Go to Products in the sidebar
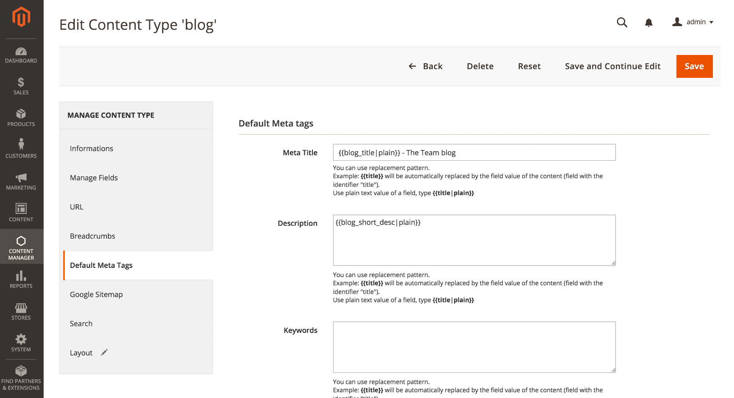Image resolution: width=734 pixels, height=398 pixels. [x=21, y=118]
